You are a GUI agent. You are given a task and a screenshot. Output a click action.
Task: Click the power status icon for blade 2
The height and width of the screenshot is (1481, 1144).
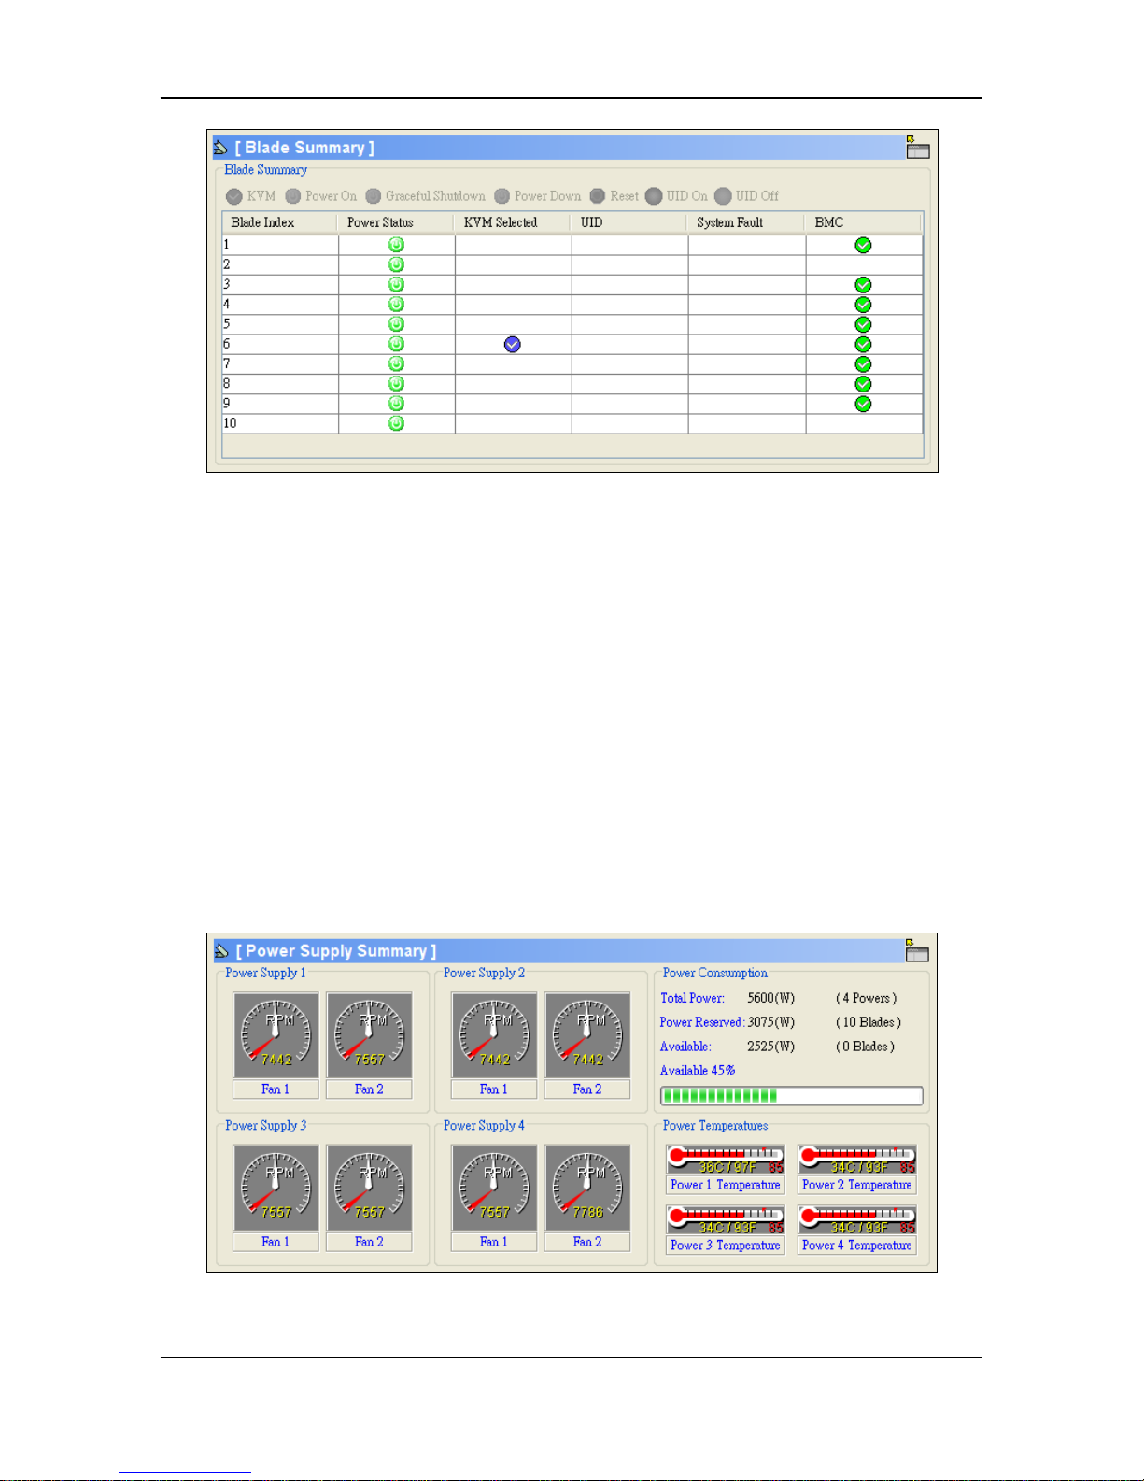pos(396,264)
